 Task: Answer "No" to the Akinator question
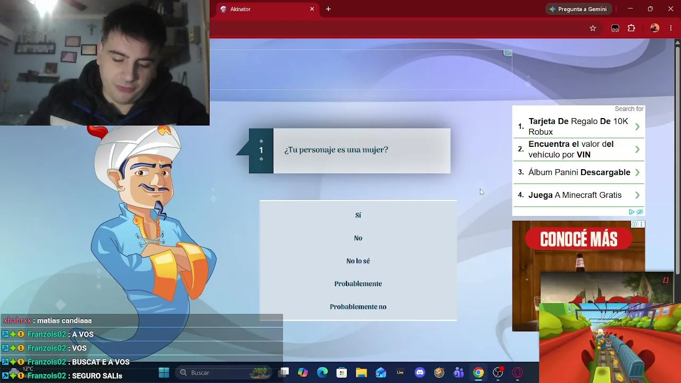pyautogui.click(x=358, y=238)
